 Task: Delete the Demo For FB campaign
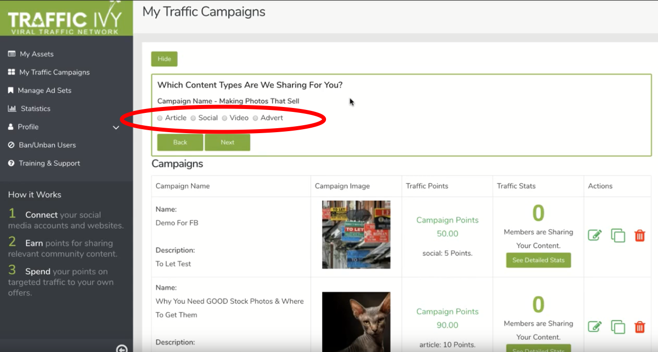pyautogui.click(x=640, y=235)
